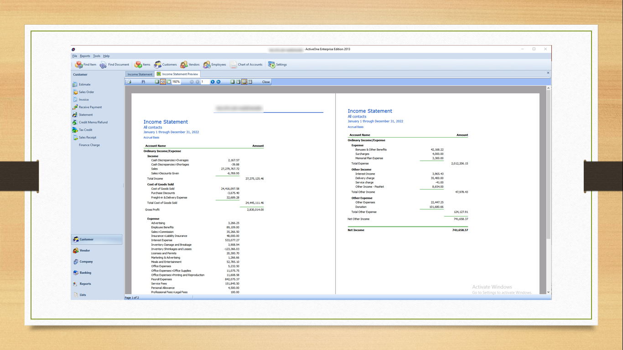This screenshot has width=623, height=350.
Task: Click the 'Page 1 of 2' status text
Action: coord(132,298)
